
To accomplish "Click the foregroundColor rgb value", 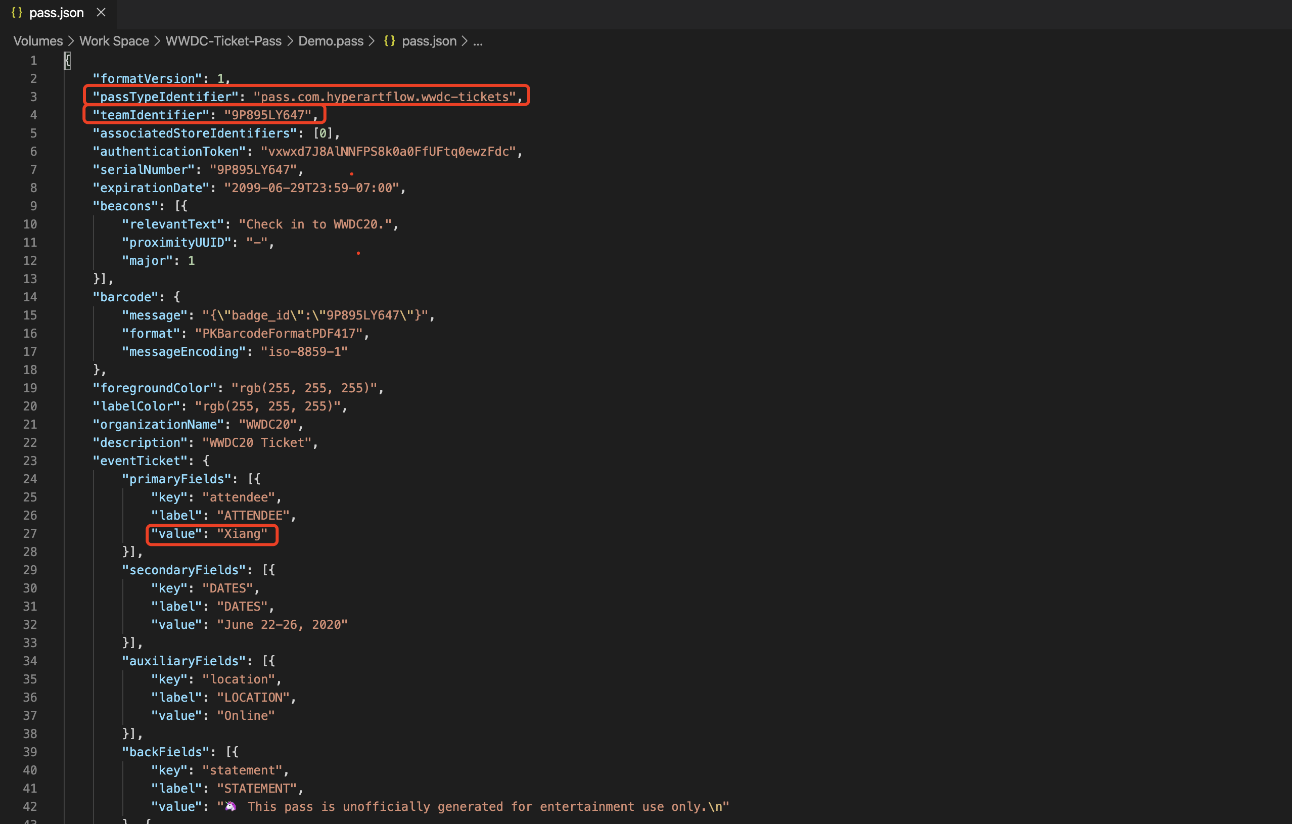I will pos(304,388).
